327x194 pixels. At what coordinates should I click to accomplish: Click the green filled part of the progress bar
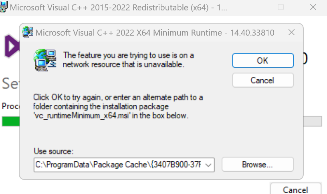[11, 121]
